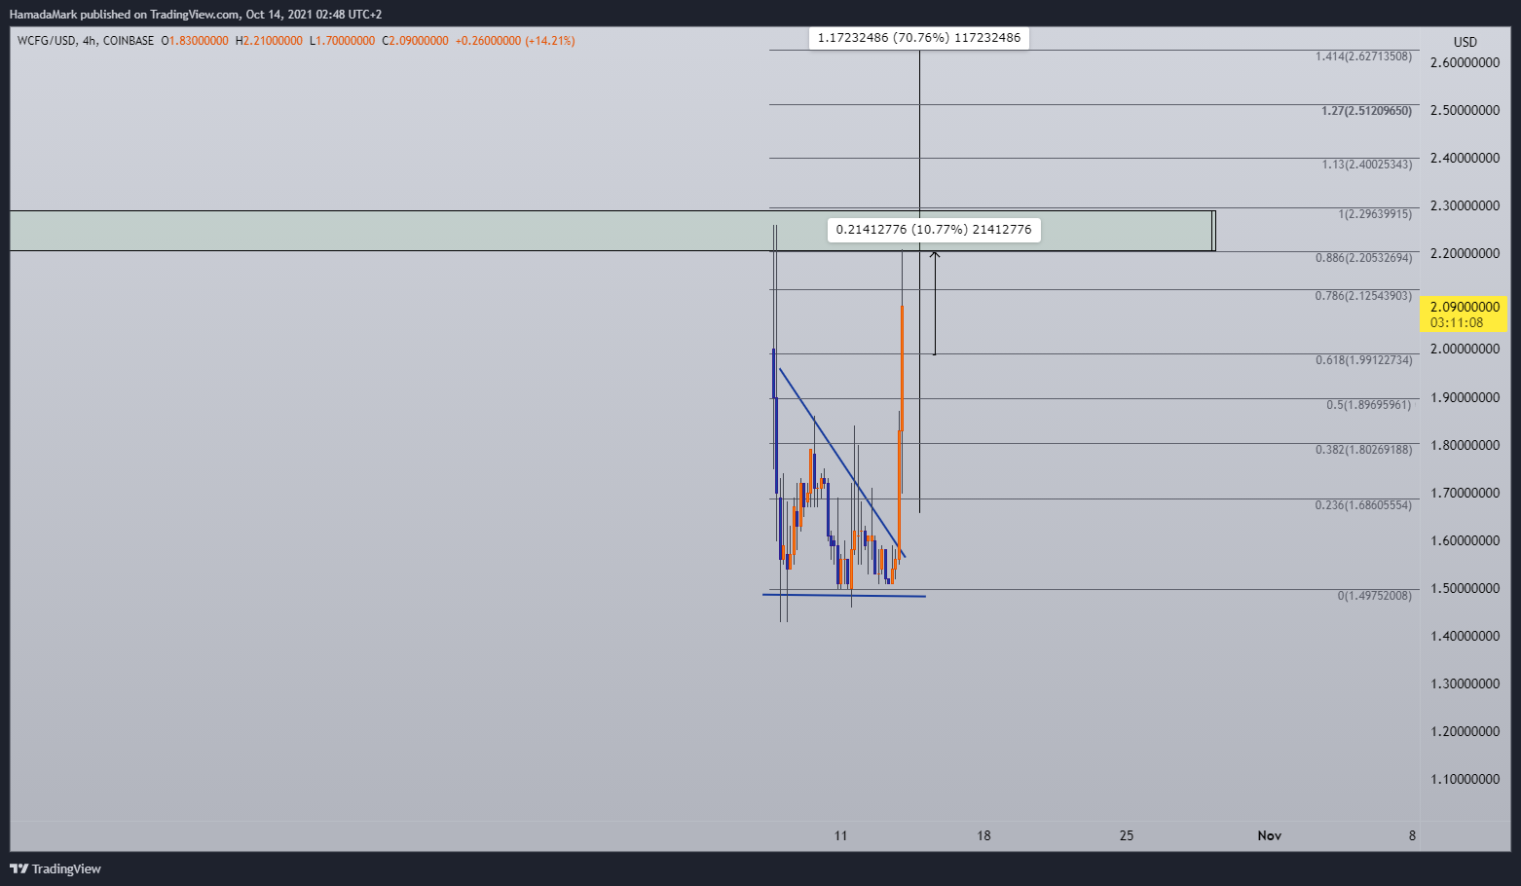The width and height of the screenshot is (1521, 886).
Task: Click price axis label 1.10000000
Action: [x=1465, y=779]
